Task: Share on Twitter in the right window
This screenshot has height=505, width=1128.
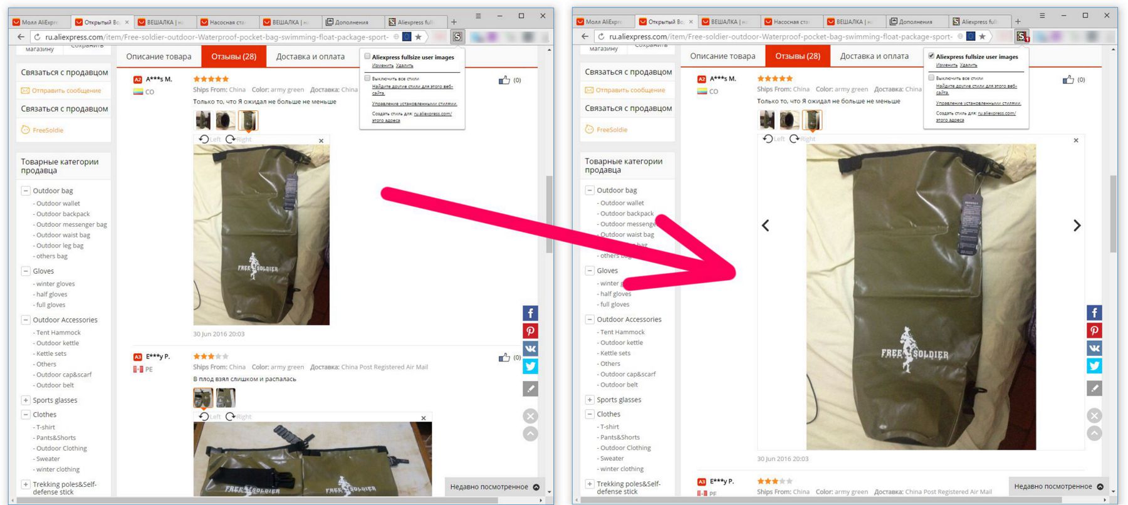Action: pyautogui.click(x=1094, y=366)
